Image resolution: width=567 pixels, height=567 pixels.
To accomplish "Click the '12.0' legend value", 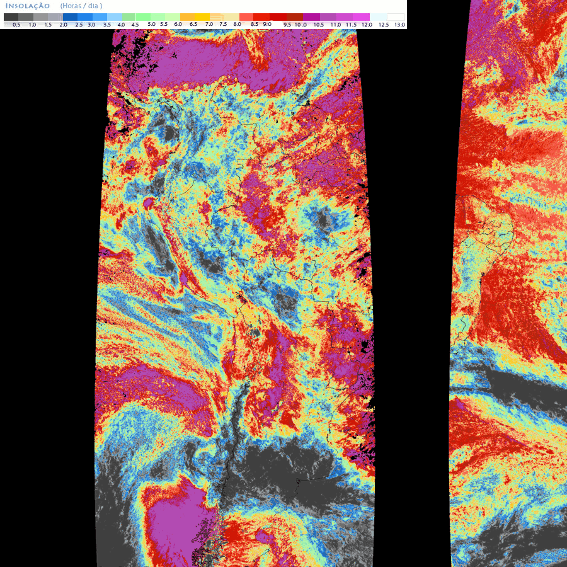I will pyautogui.click(x=367, y=25).
